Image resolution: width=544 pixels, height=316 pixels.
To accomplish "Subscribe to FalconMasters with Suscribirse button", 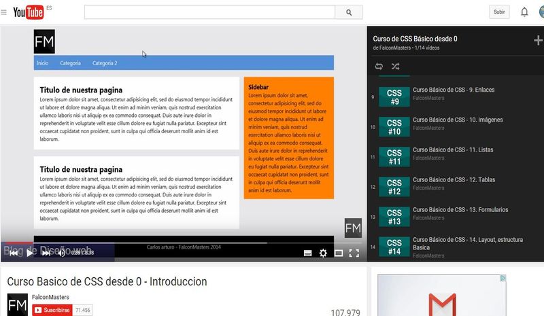I will (52, 310).
